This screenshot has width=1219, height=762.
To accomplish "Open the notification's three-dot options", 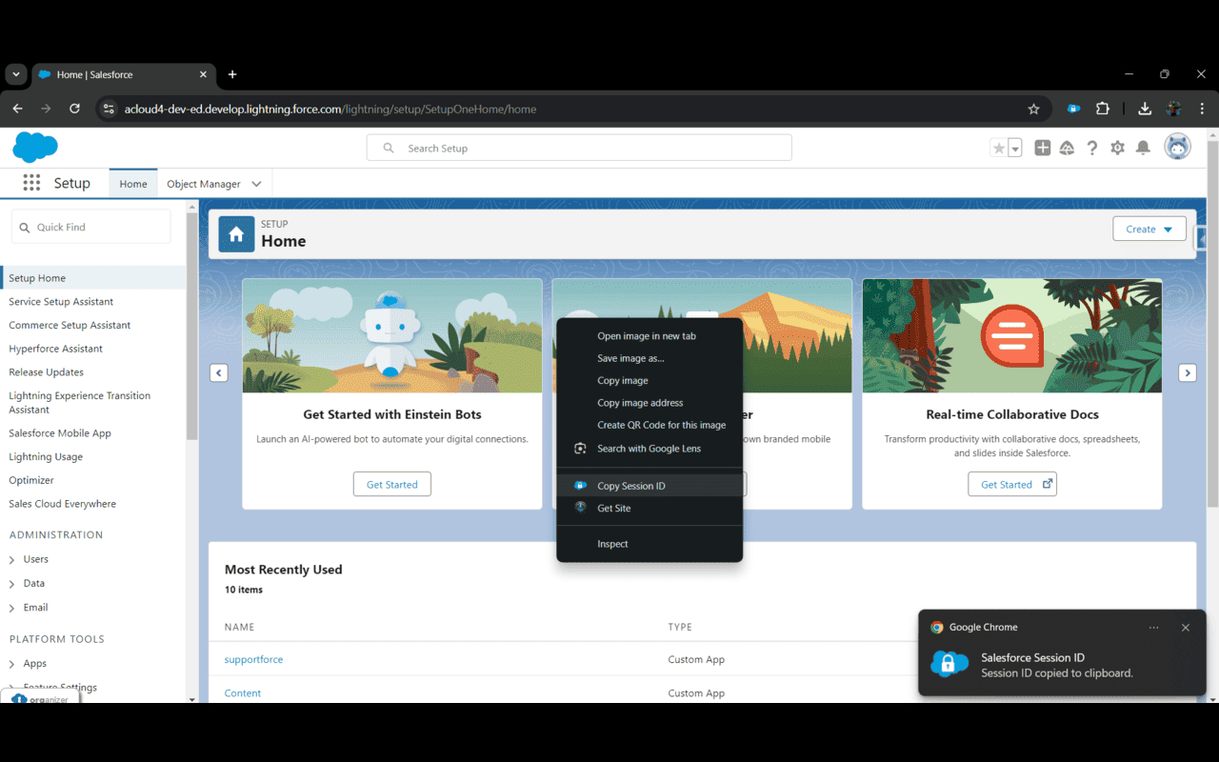I will pyautogui.click(x=1154, y=628).
